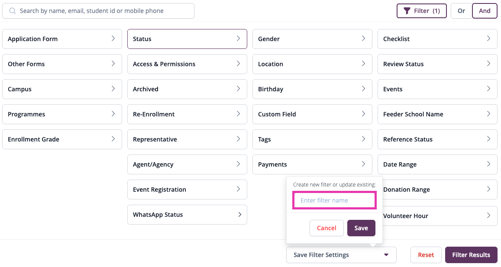Viewport: 501px width, 267px height.
Task: Click the chevron arrow on Checklist filter
Action: pos(488,39)
